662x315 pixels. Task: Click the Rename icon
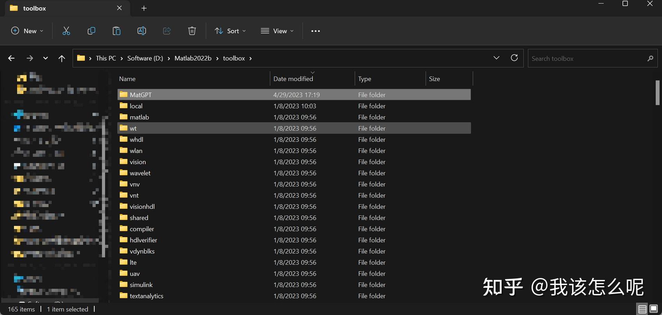(142, 31)
